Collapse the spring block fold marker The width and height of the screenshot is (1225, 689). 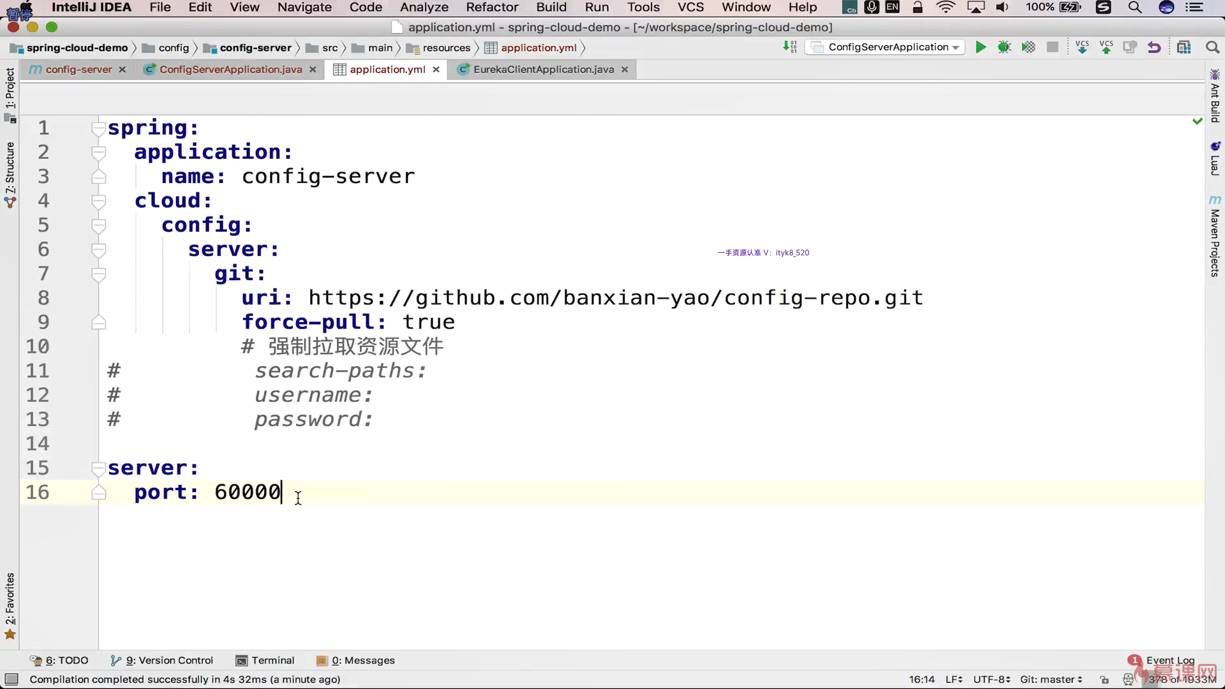[x=98, y=129]
